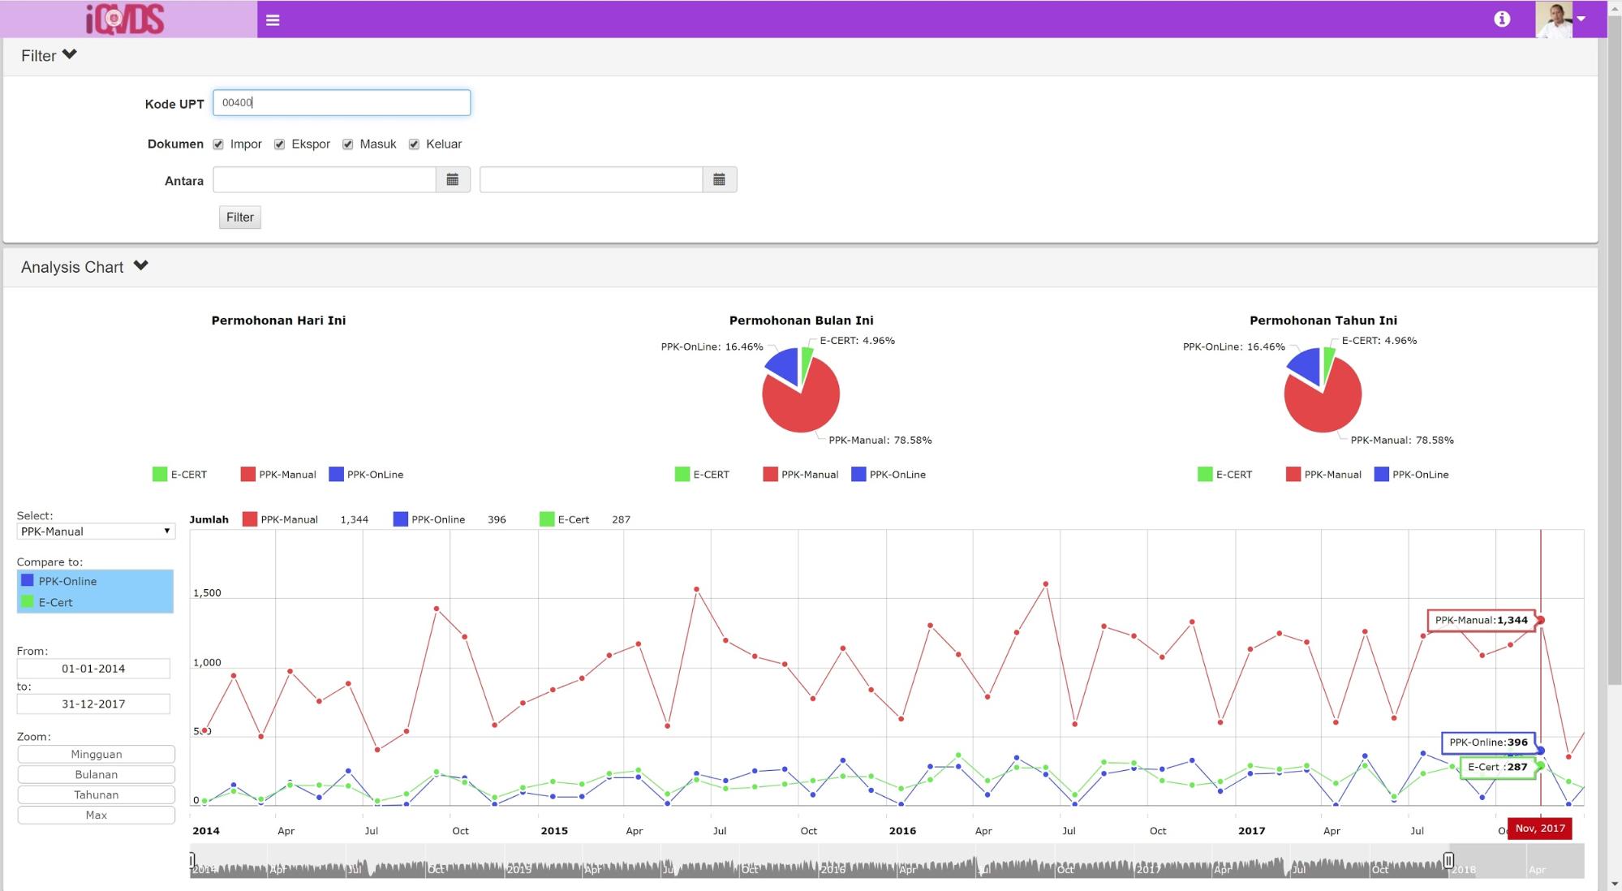
Task: Toggle the Ekspor checkbox
Action: [x=279, y=144]
